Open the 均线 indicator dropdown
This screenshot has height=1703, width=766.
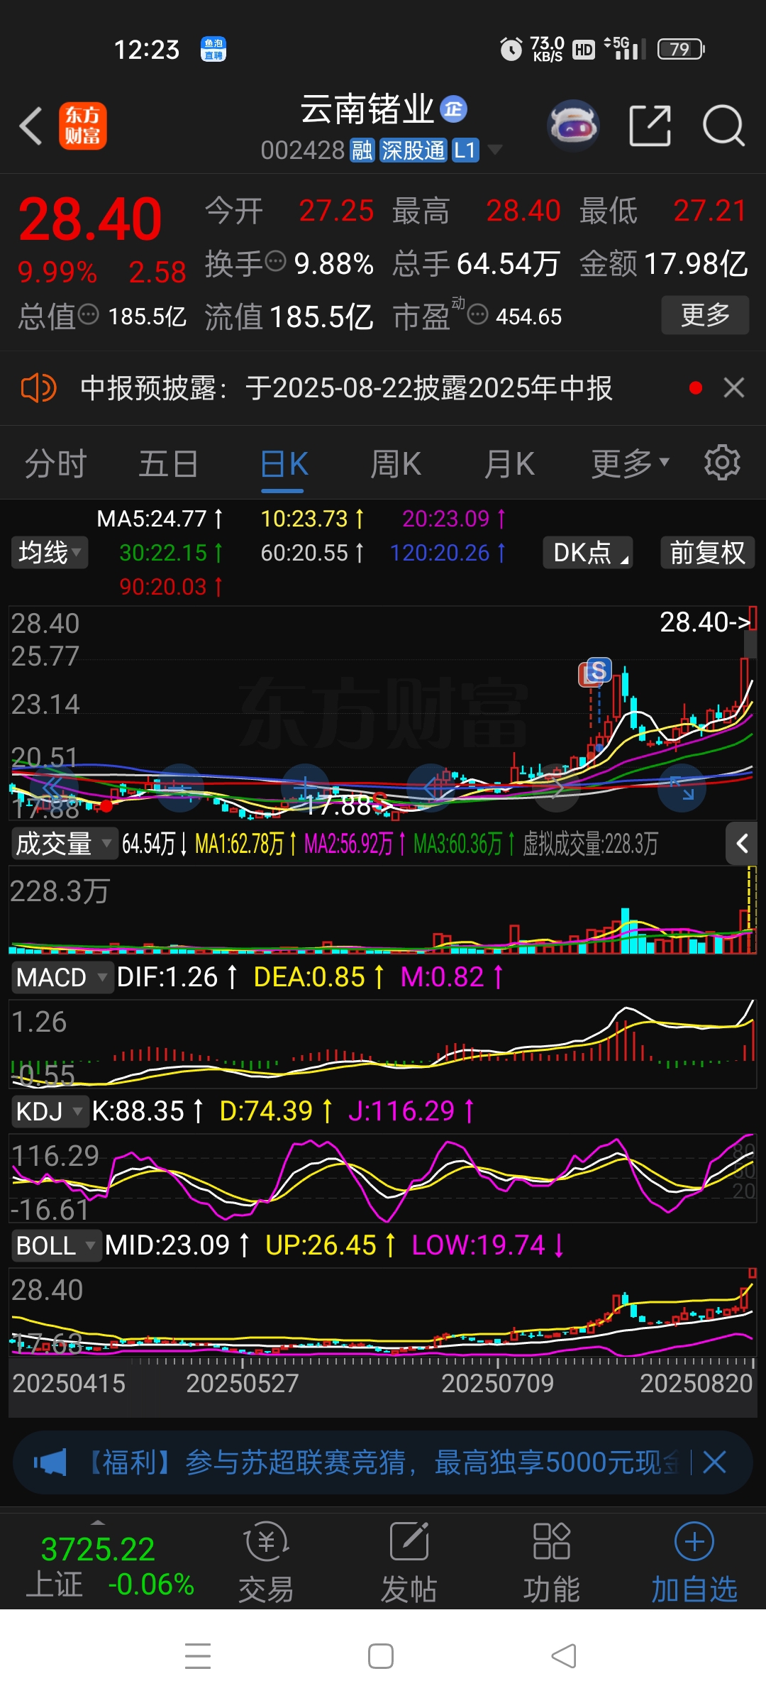tap(50, 552)
